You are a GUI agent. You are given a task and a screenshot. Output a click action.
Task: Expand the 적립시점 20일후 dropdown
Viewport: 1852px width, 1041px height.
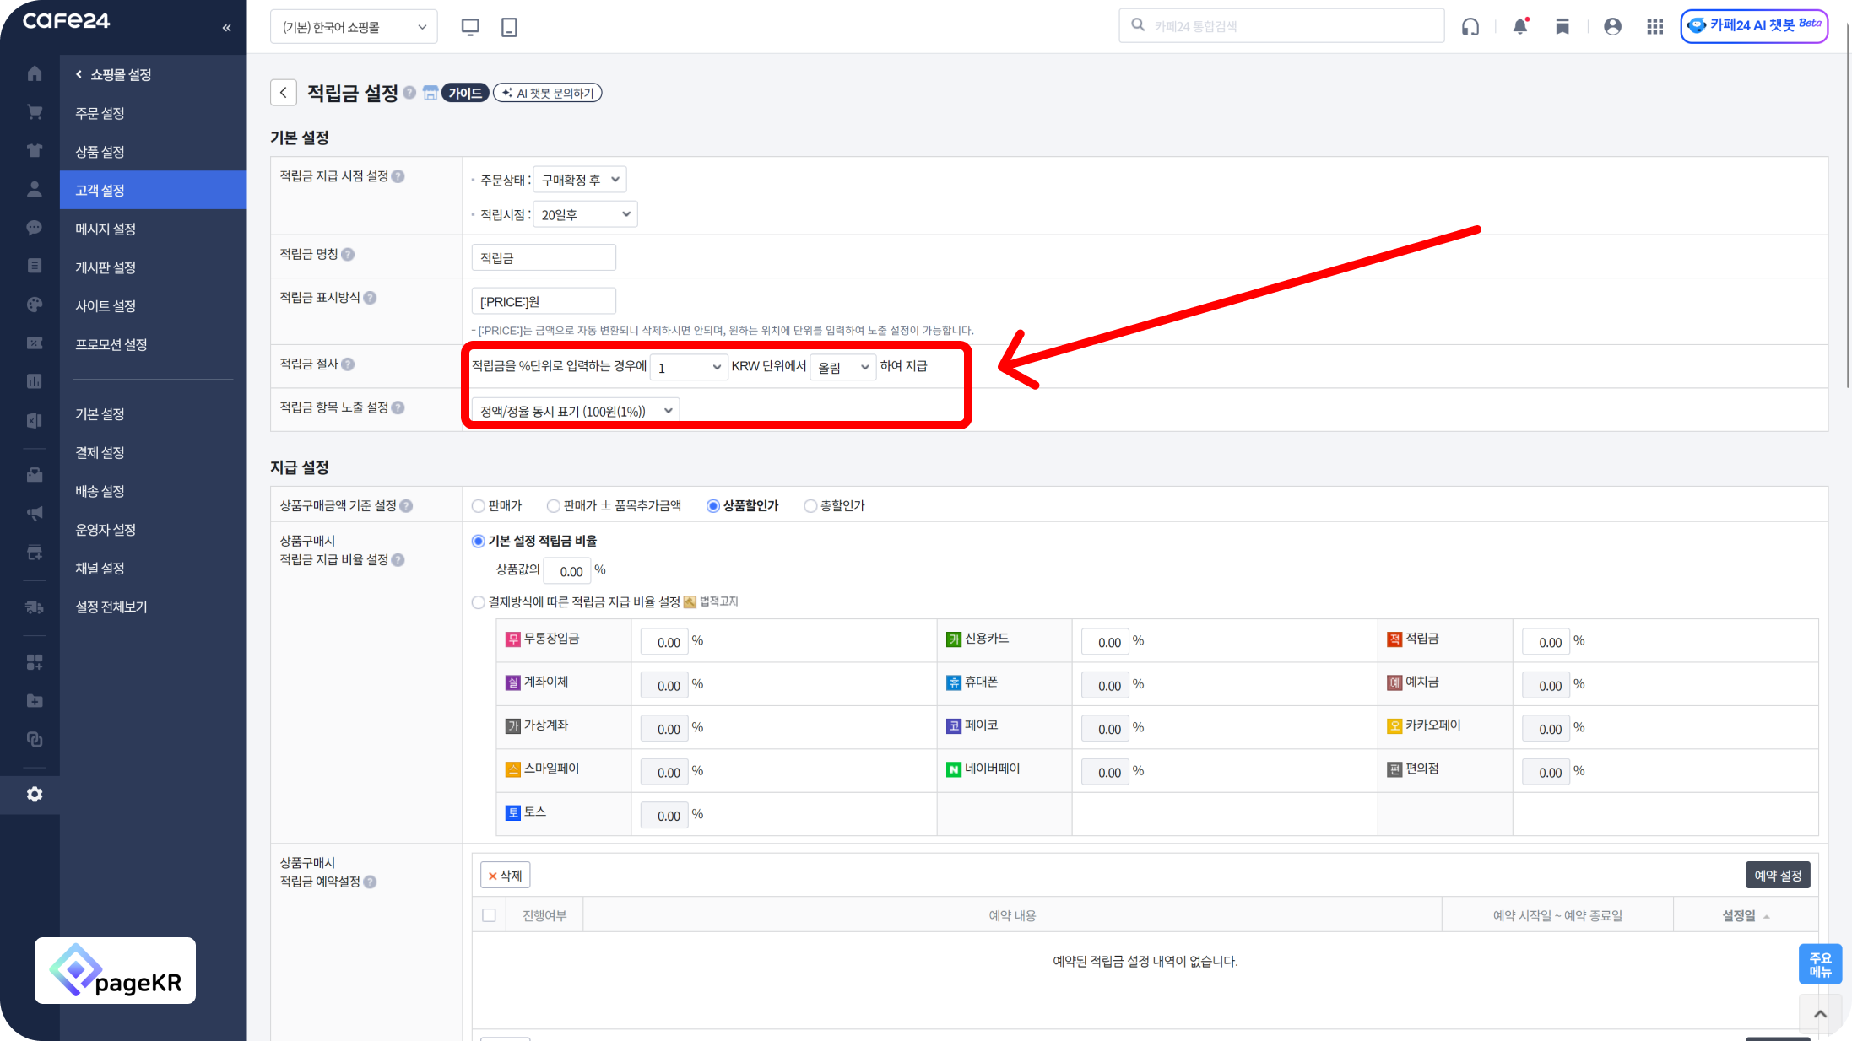point(585,214)
